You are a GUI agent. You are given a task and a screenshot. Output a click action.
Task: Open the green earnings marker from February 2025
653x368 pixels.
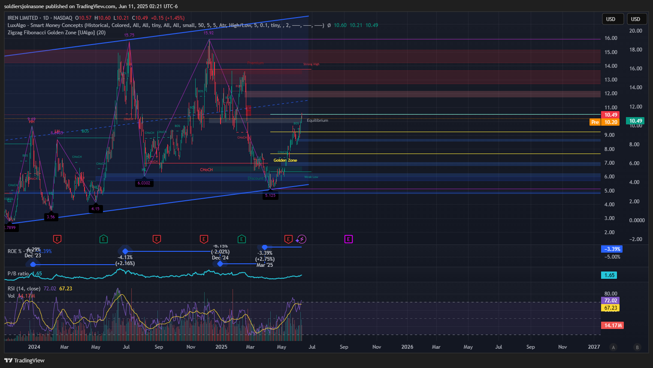click(242, 239)
